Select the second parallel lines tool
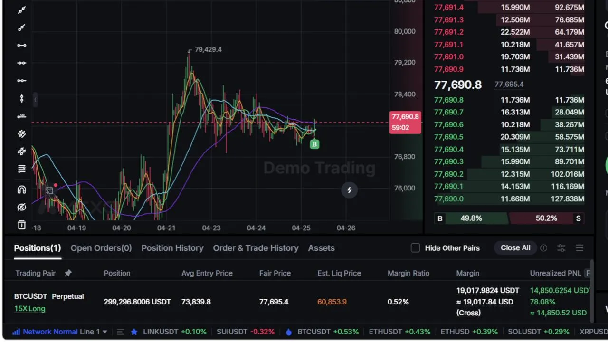 coord(21,152)
